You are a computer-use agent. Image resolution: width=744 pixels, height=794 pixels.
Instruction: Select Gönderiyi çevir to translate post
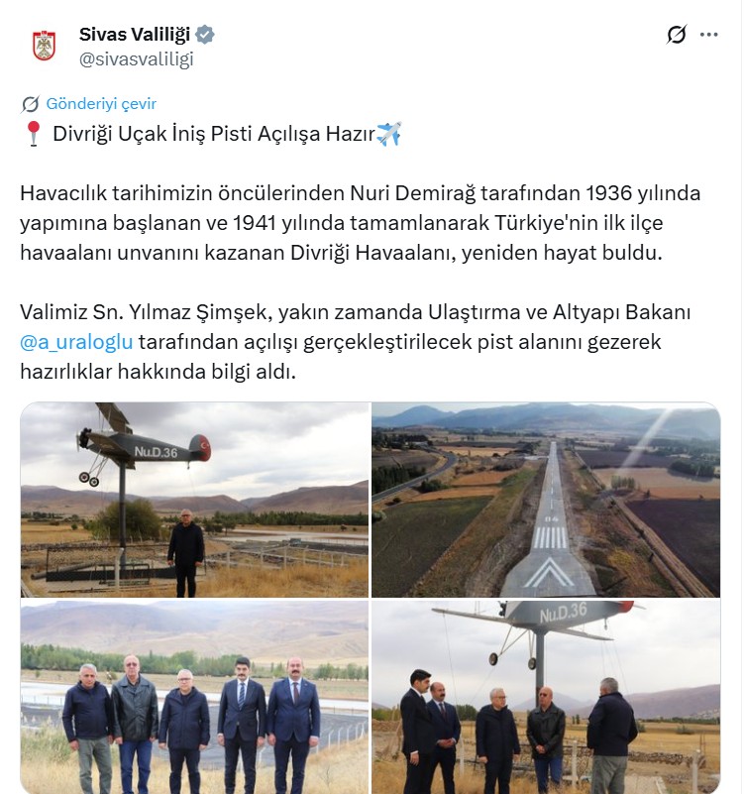(101, 104)
